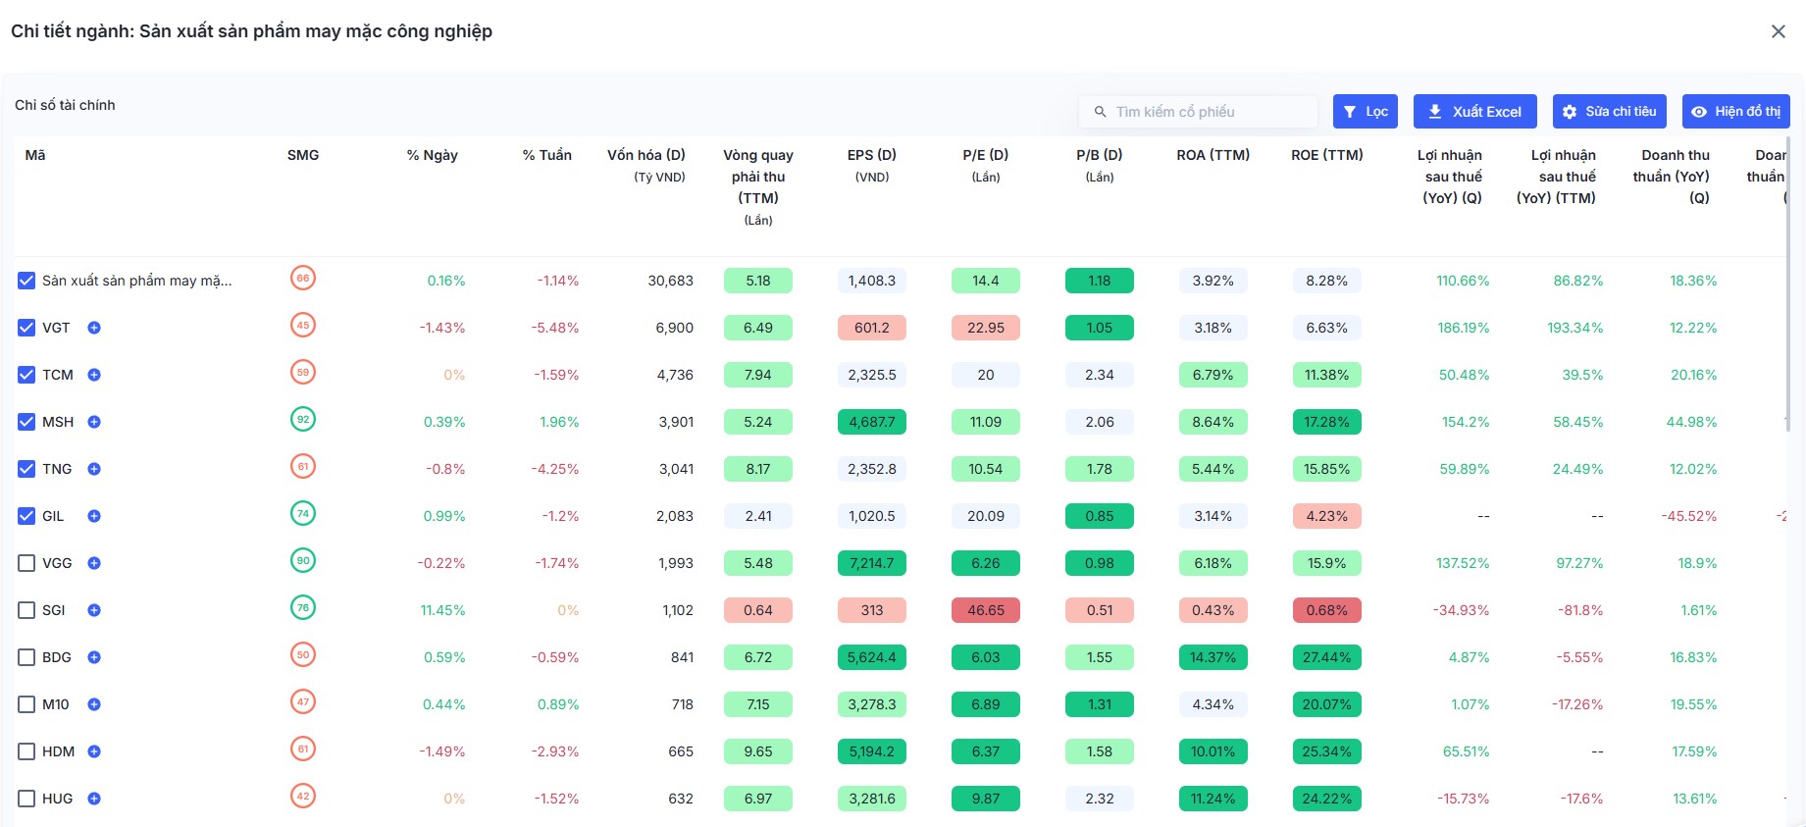Click the HDM ticker symbol
This screenshot has width=1806, height=827.
[59, 751]
